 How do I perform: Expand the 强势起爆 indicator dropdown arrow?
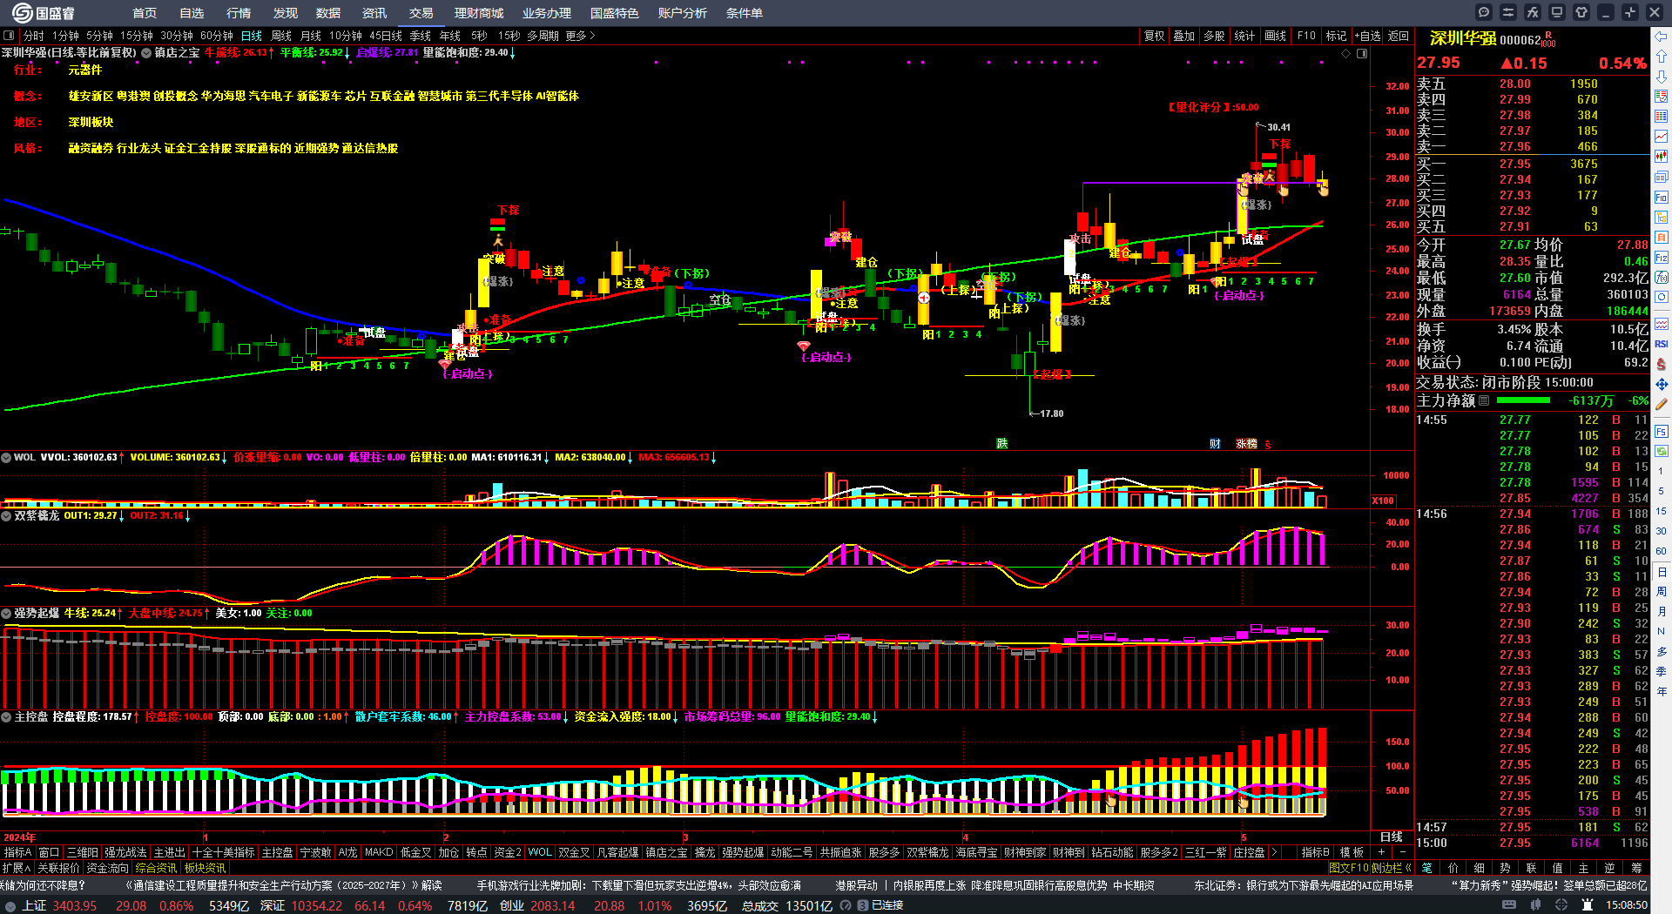pyautogui.click(x=6, y=613)
